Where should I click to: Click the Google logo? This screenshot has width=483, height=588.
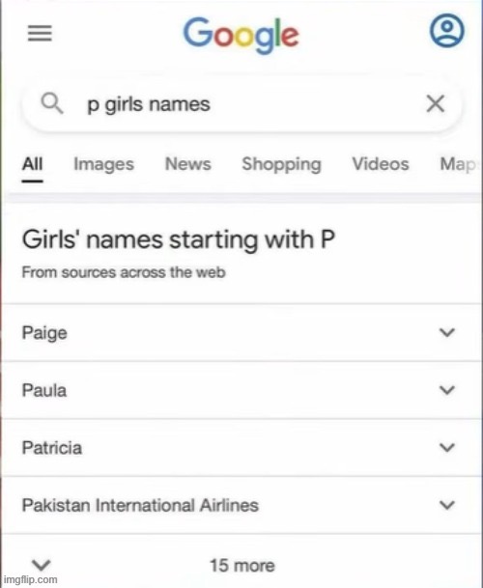(x=241, y=35)
